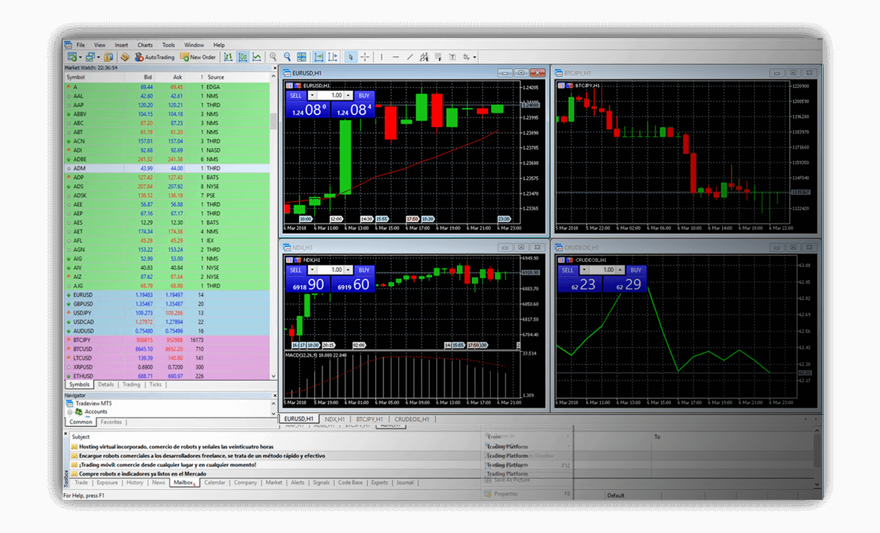Screen dimensions: 880x533
Task: Toggle the AutoTrading button
Action: (154, 57)
